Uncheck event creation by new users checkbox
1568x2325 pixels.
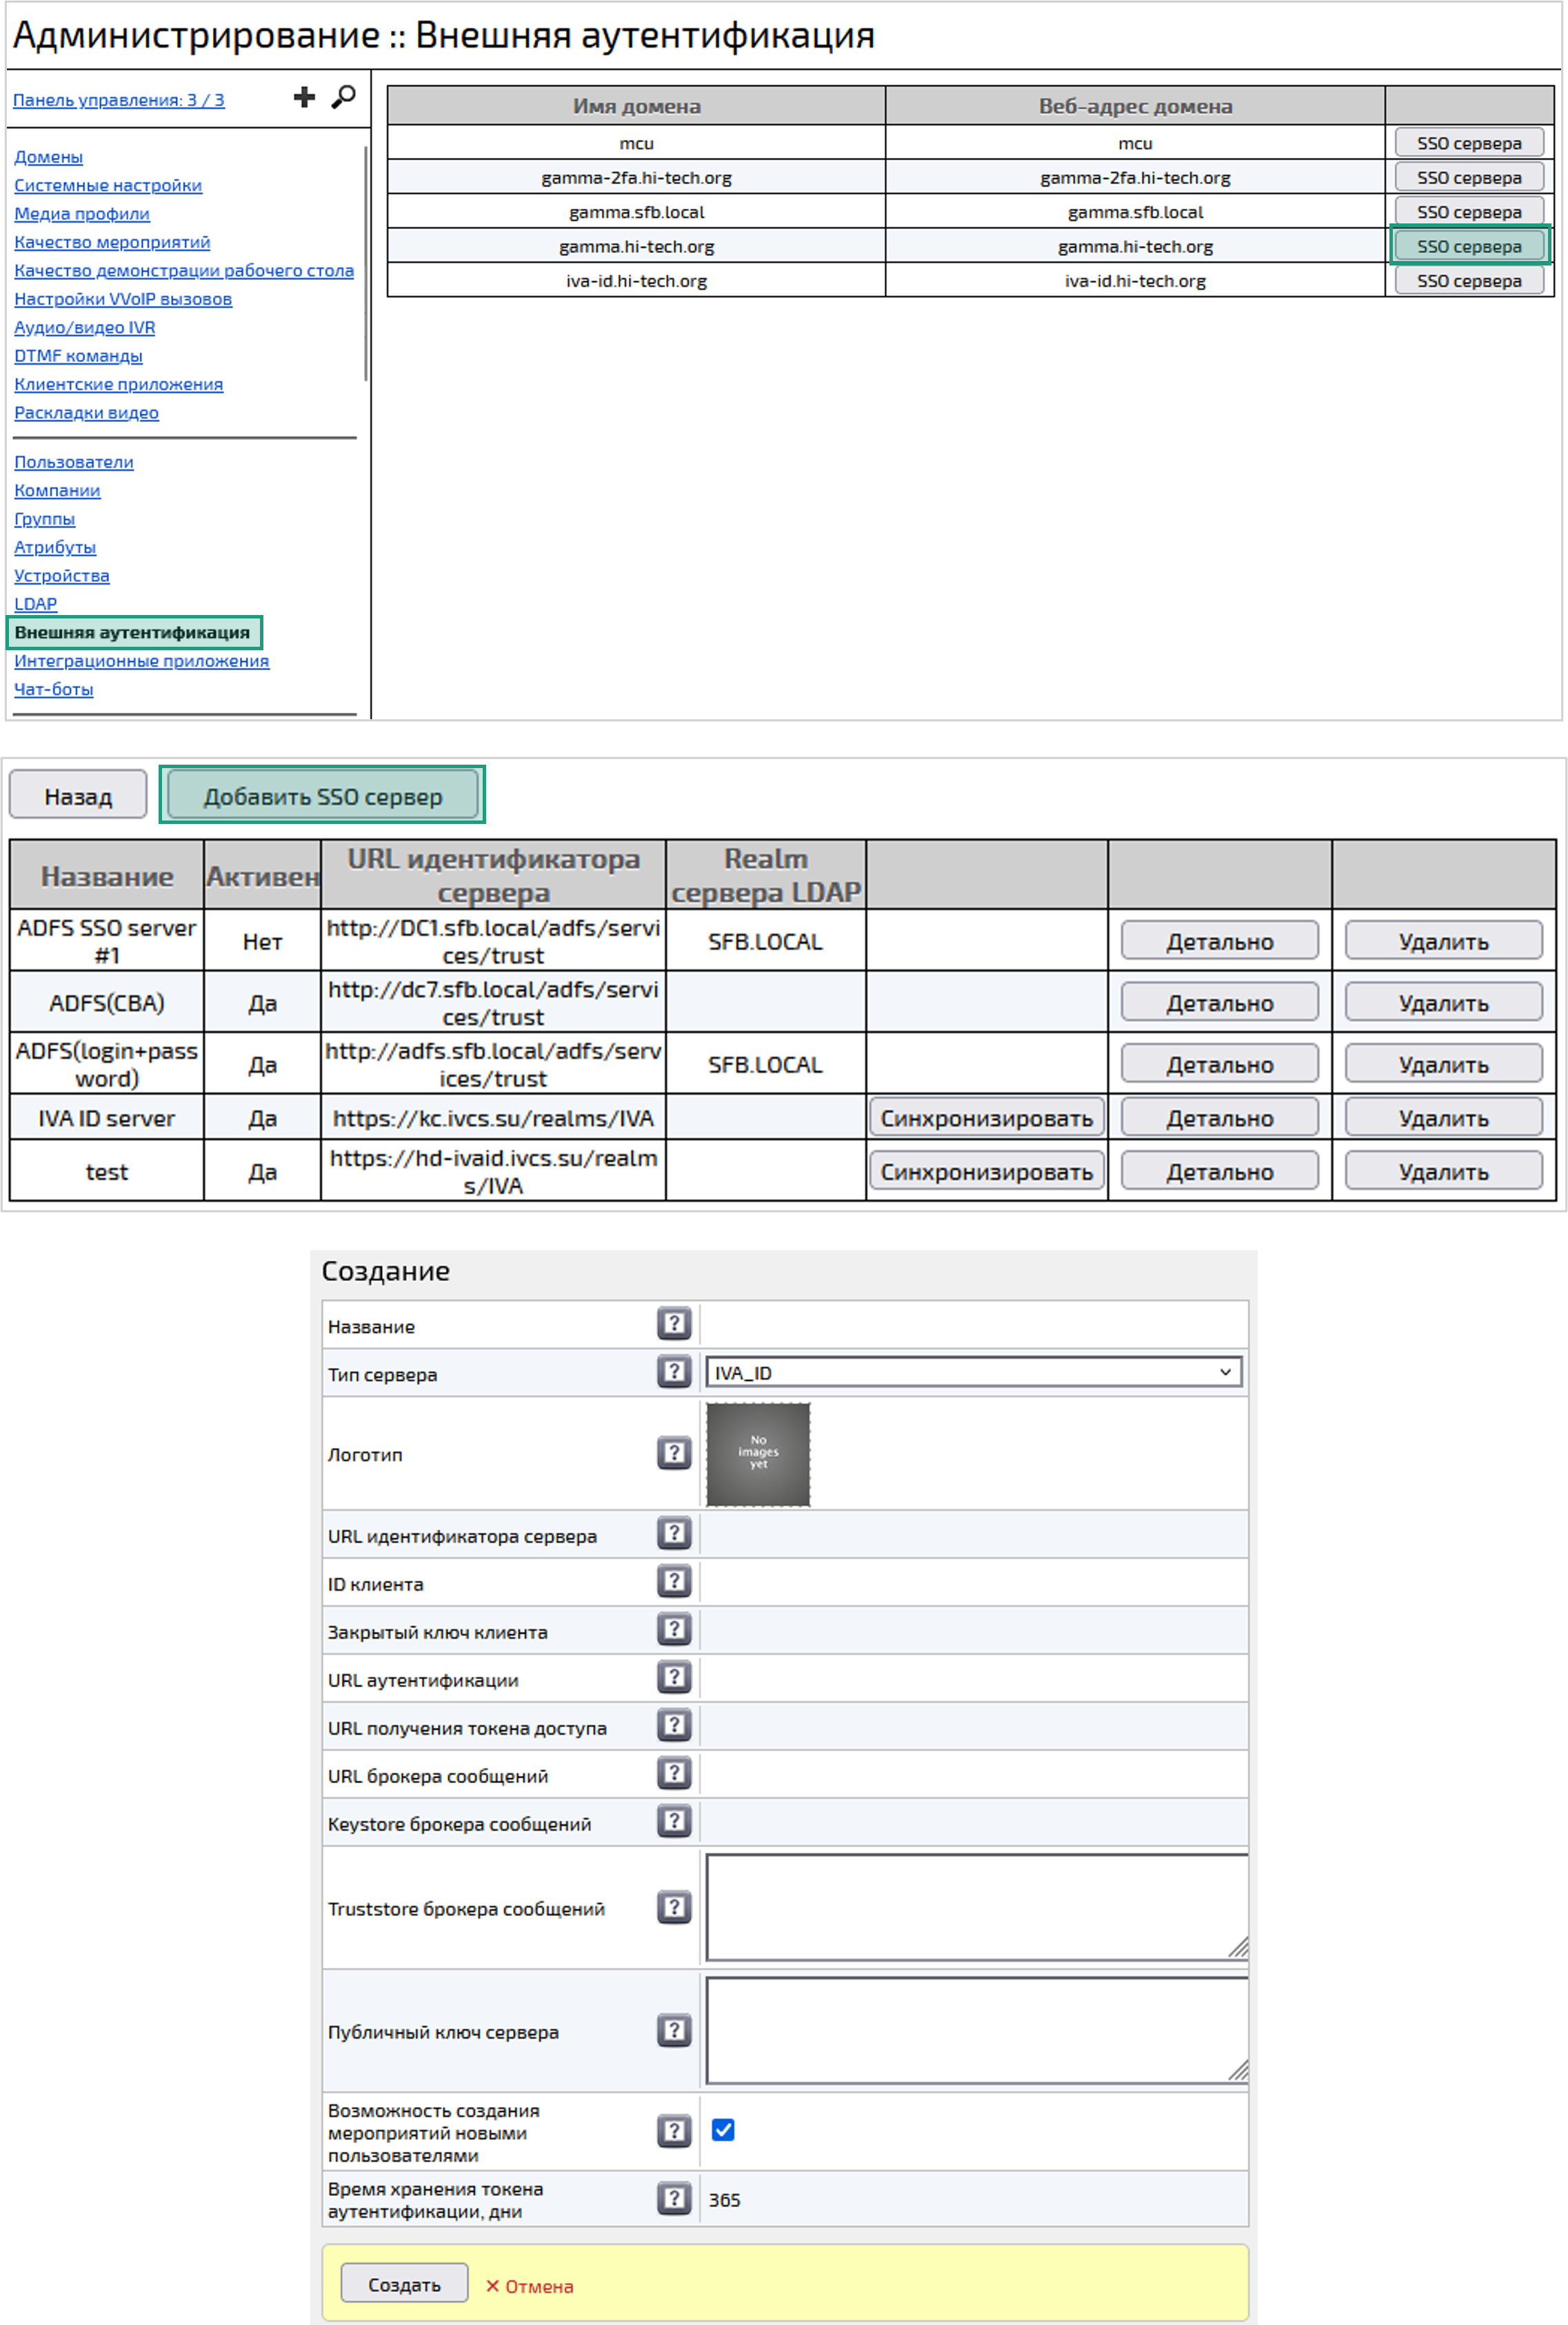tap(723, 2131)
